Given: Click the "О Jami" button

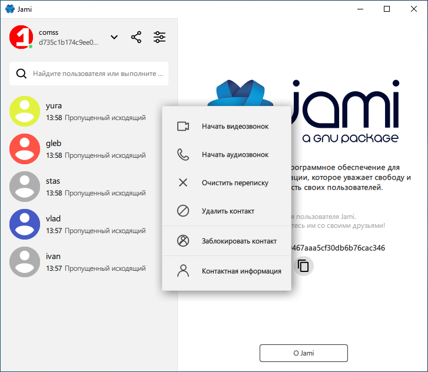Looking at the screenshot, I should pos(304,353).
